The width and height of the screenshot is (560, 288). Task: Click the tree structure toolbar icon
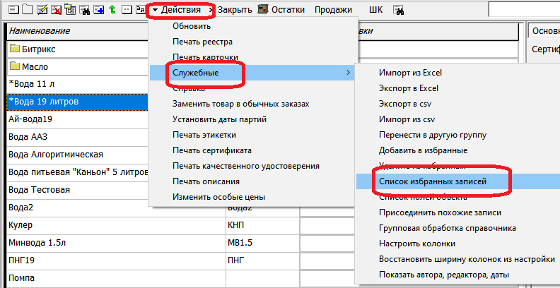point(69,10)
